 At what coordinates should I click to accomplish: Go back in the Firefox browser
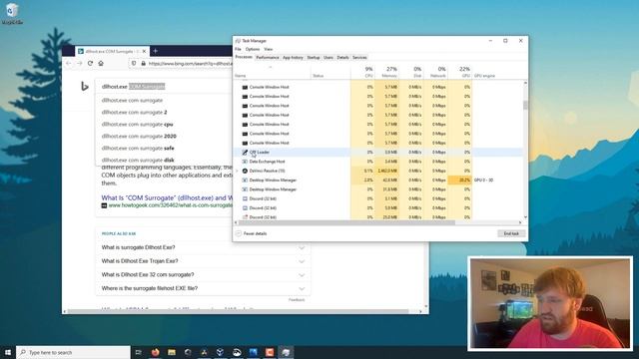[68, 64]
